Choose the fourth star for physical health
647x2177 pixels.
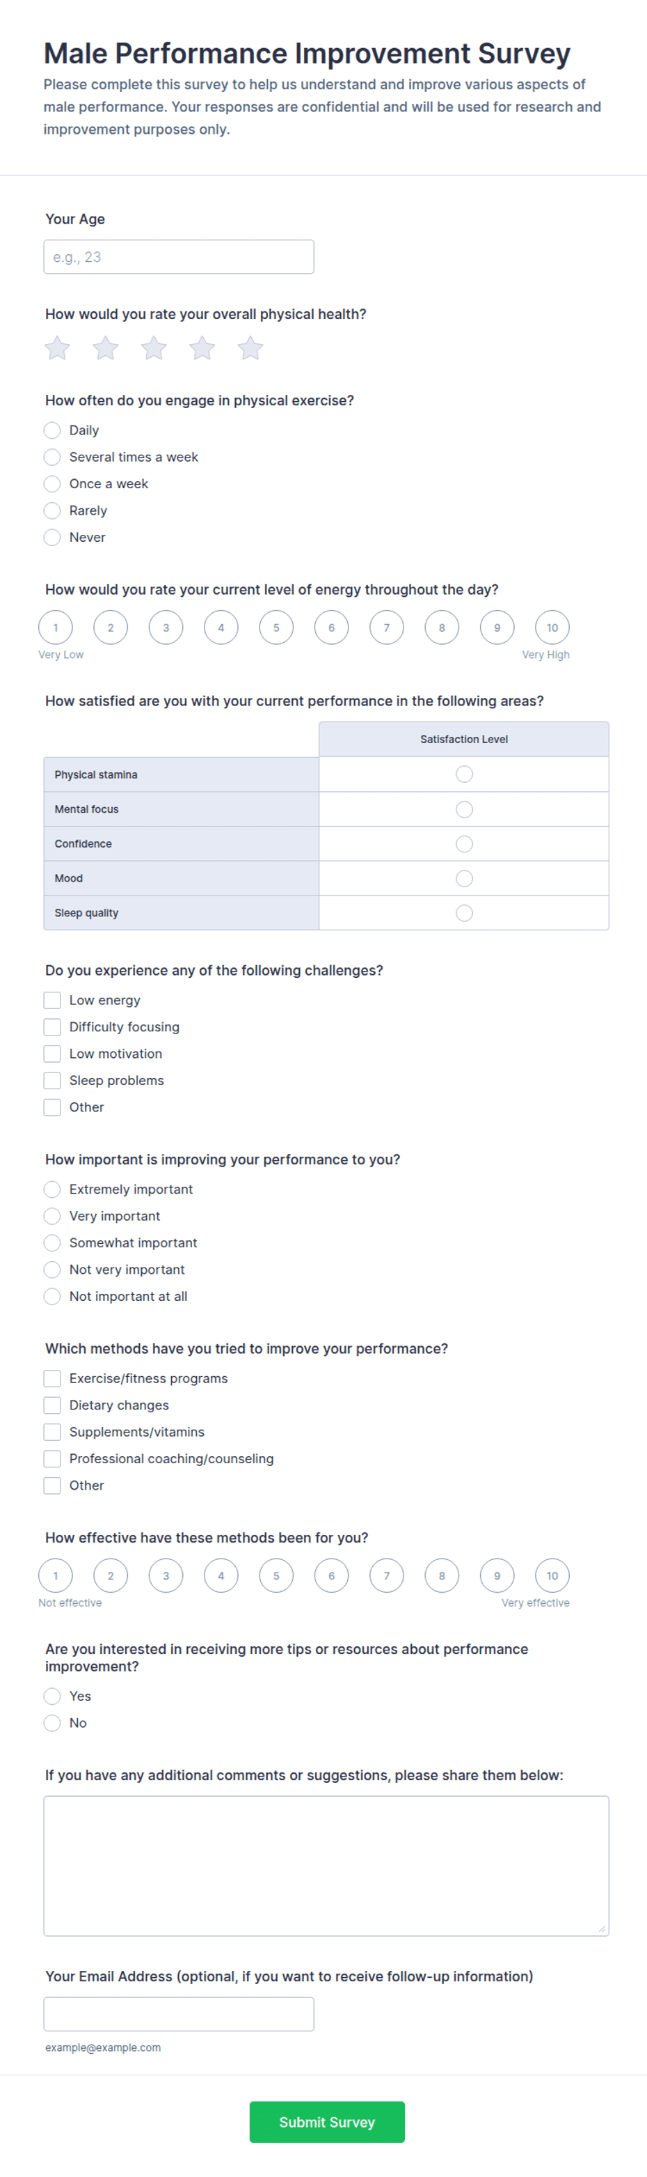[x=202, y=348]
